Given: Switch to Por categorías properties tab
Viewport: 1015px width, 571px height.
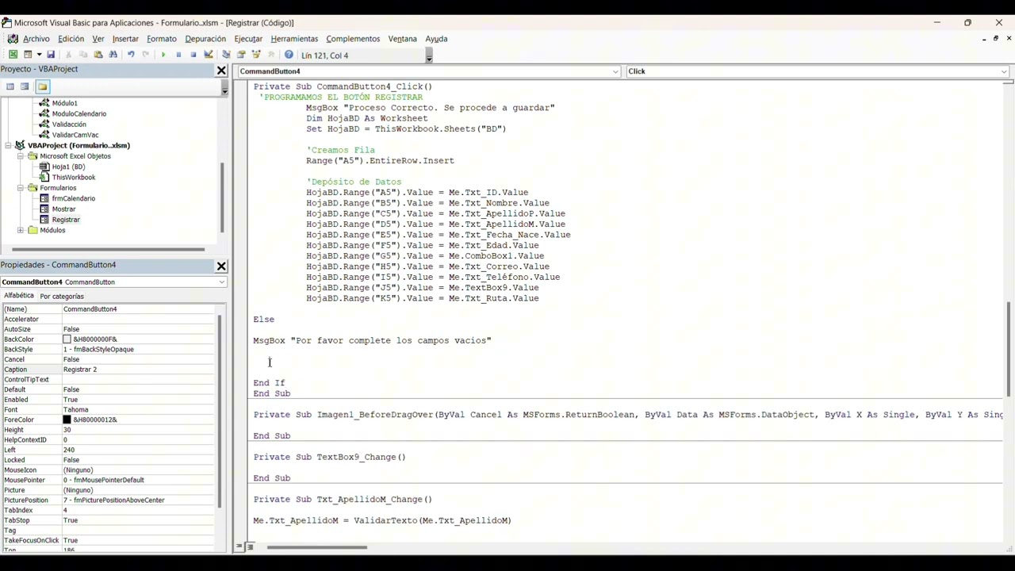Looking at the screenshot, I should [x=62, y=296].
